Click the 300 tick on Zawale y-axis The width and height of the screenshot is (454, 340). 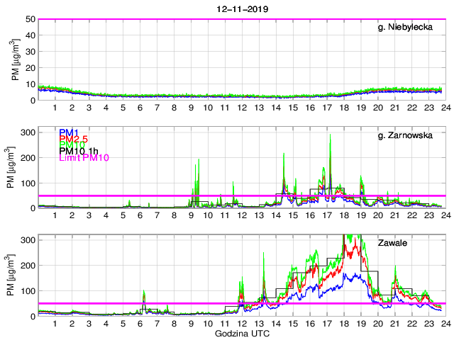pos(28,240)
